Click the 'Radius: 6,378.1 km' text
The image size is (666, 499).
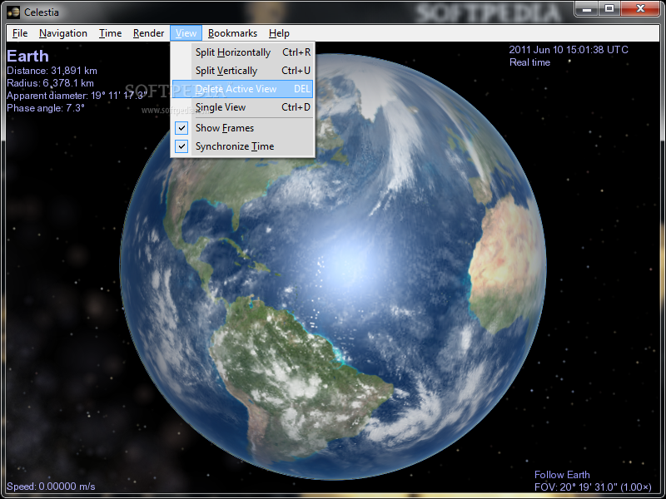(50, 83)
